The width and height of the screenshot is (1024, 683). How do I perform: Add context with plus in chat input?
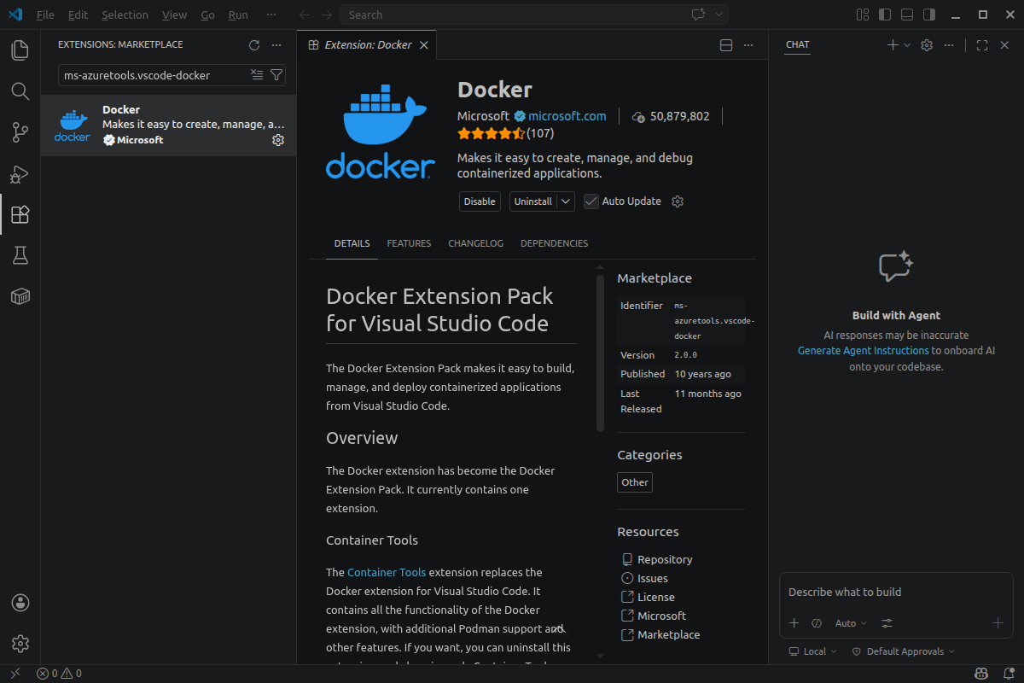[x=794, y=623]
